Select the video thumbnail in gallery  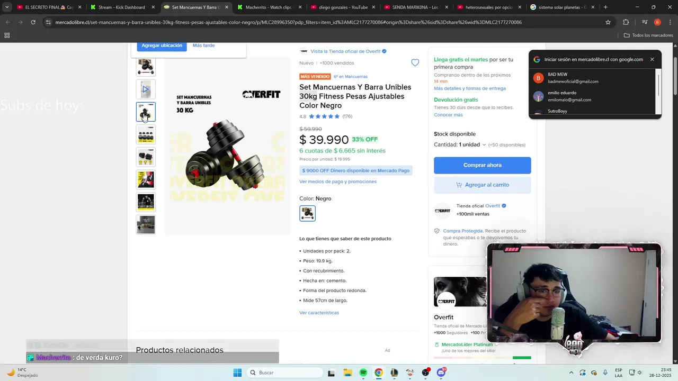click(x=146, y=89)
